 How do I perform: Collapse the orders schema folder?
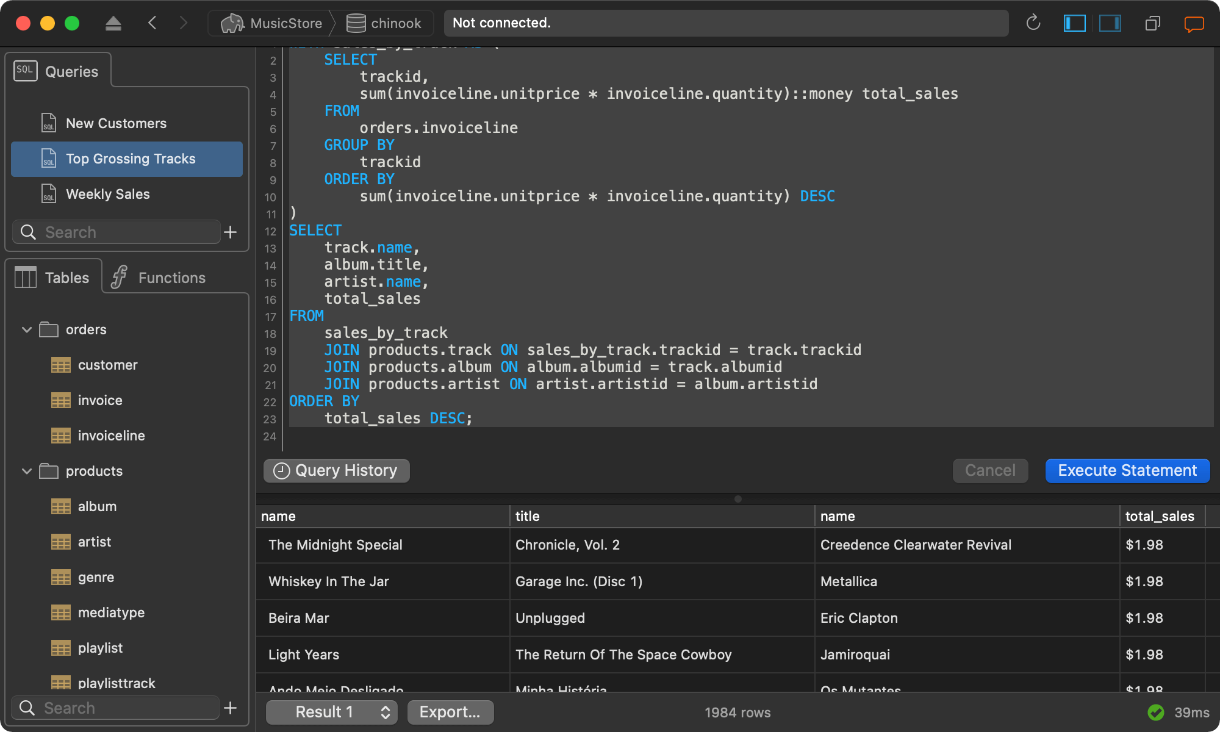click(27, 330)
